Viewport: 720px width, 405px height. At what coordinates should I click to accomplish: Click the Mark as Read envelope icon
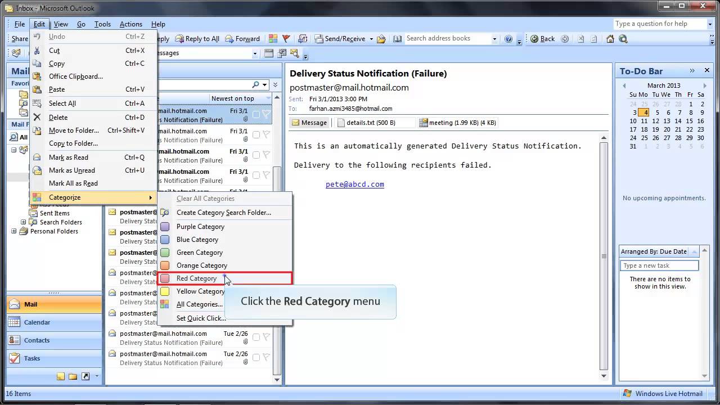(37, 157)
